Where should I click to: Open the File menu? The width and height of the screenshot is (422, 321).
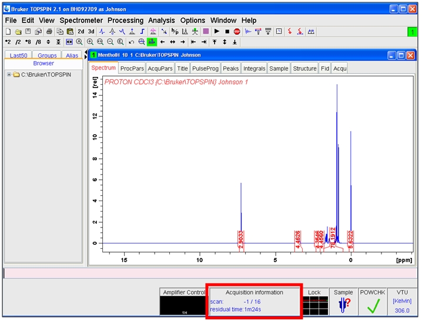[11, 21]
